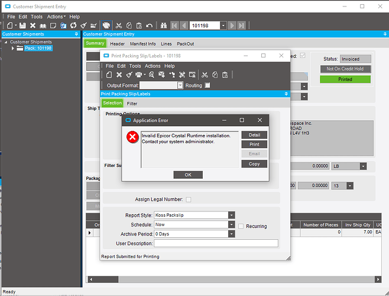The width and height of the screenshot is (389, 296).
Task: Click the green Printed status indicator
Action: tap(345, 79)
